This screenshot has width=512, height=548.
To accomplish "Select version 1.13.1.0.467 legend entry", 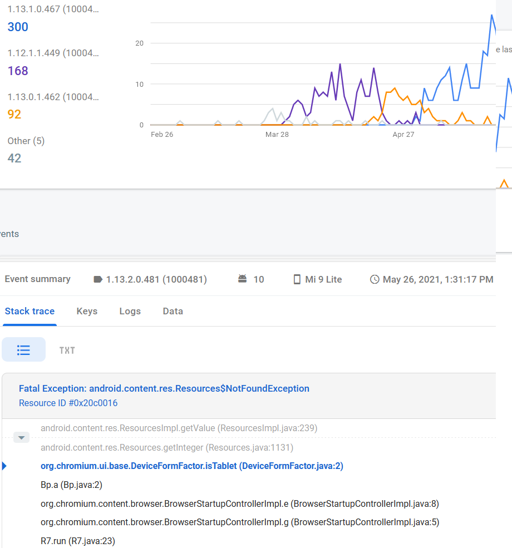I will [53, 9].
